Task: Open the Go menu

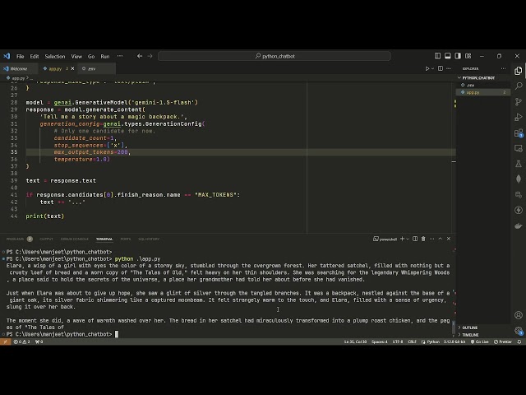Action: (x=91, y=57)
